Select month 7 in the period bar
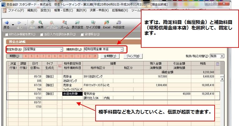Viewport: 239px width, 126px height. click(43, 56)
